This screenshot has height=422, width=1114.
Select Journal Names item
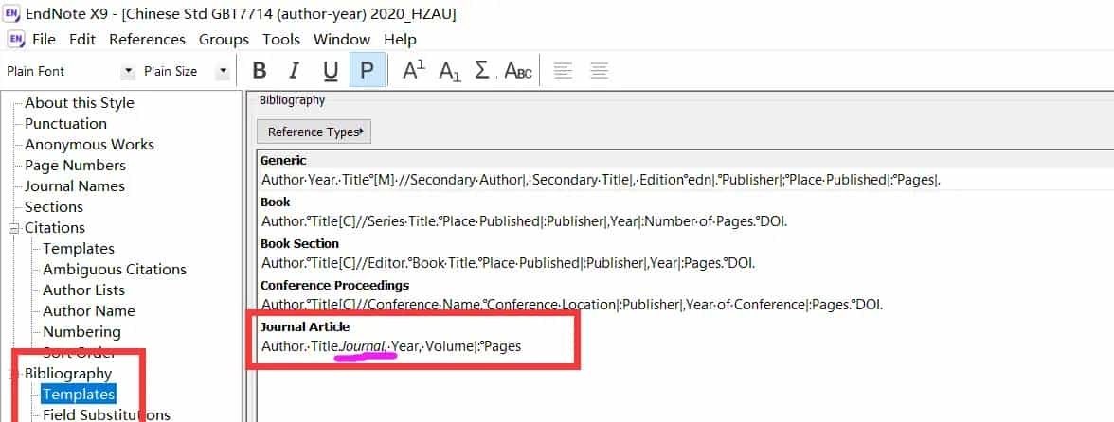click(x=75, y=185)
